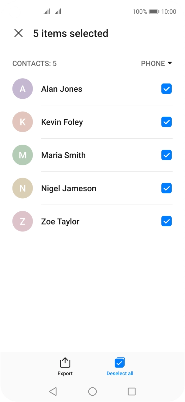185x402 pixels.
Task: Untick the Nigel Jameson checkbox
Action: tap(166, 188)
